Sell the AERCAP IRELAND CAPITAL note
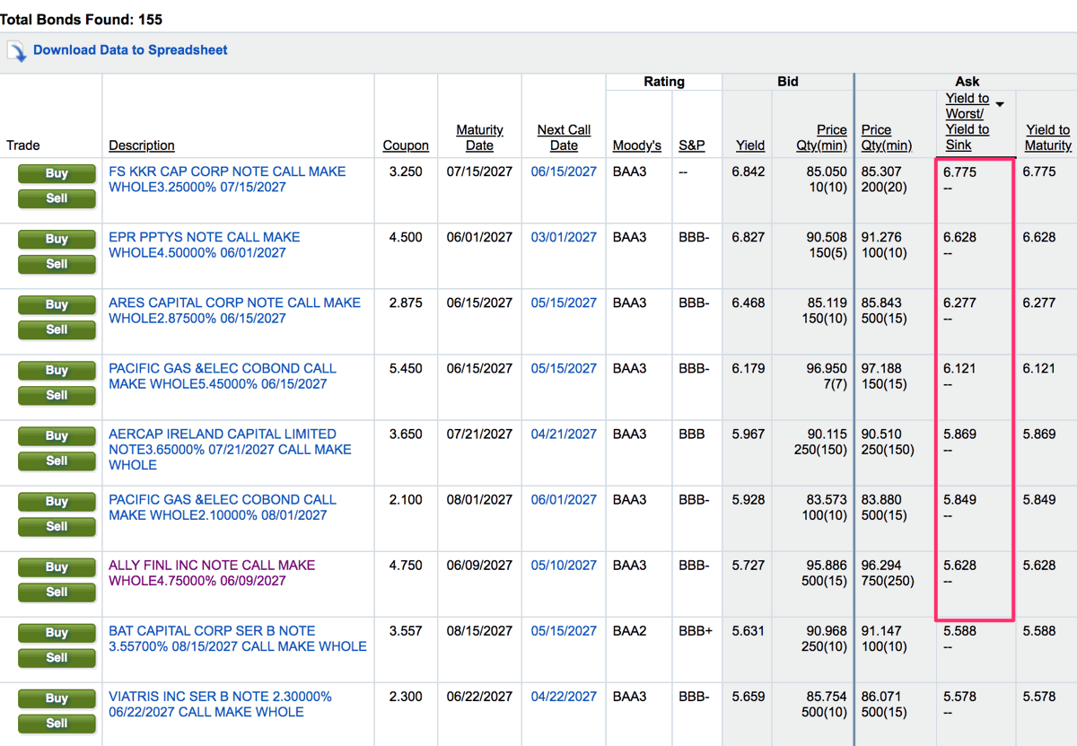The height and width of the screenshot is (746, 1077). [57, 461]
